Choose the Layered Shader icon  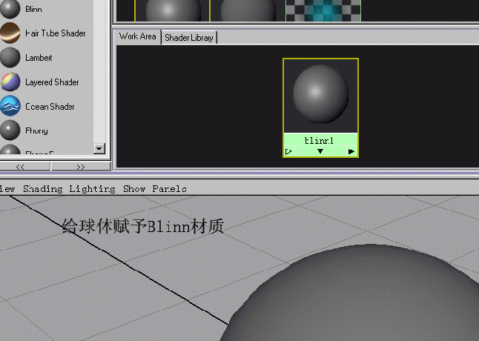click(x=10, y=82)
